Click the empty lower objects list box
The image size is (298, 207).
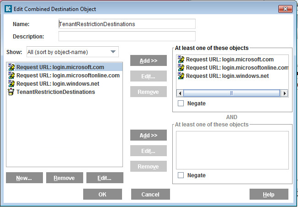(232, 150)
